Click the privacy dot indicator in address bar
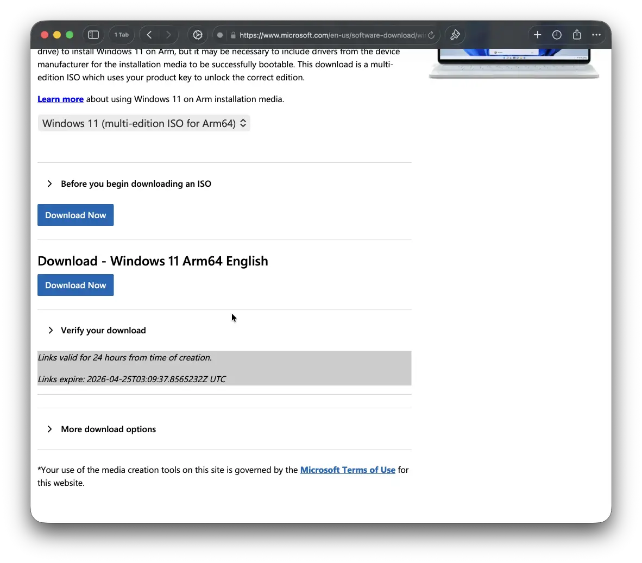The height and width of the screenshot is (563, 642). [x=220, y=35]
